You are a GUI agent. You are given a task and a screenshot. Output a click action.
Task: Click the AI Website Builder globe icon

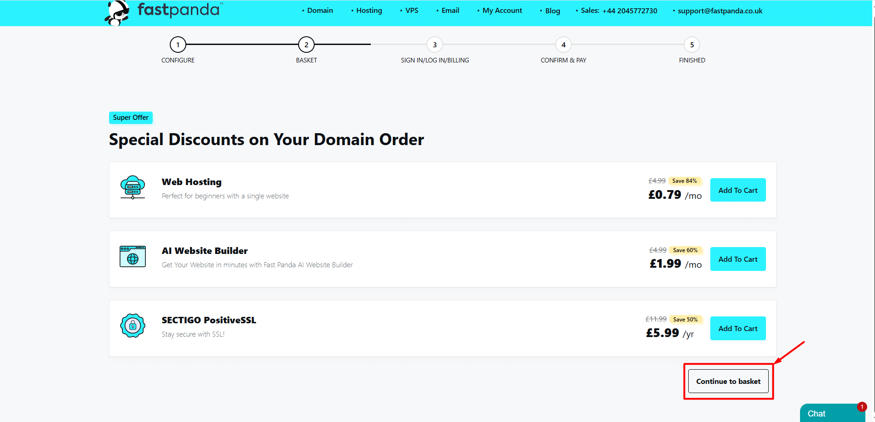click(132, 257)
